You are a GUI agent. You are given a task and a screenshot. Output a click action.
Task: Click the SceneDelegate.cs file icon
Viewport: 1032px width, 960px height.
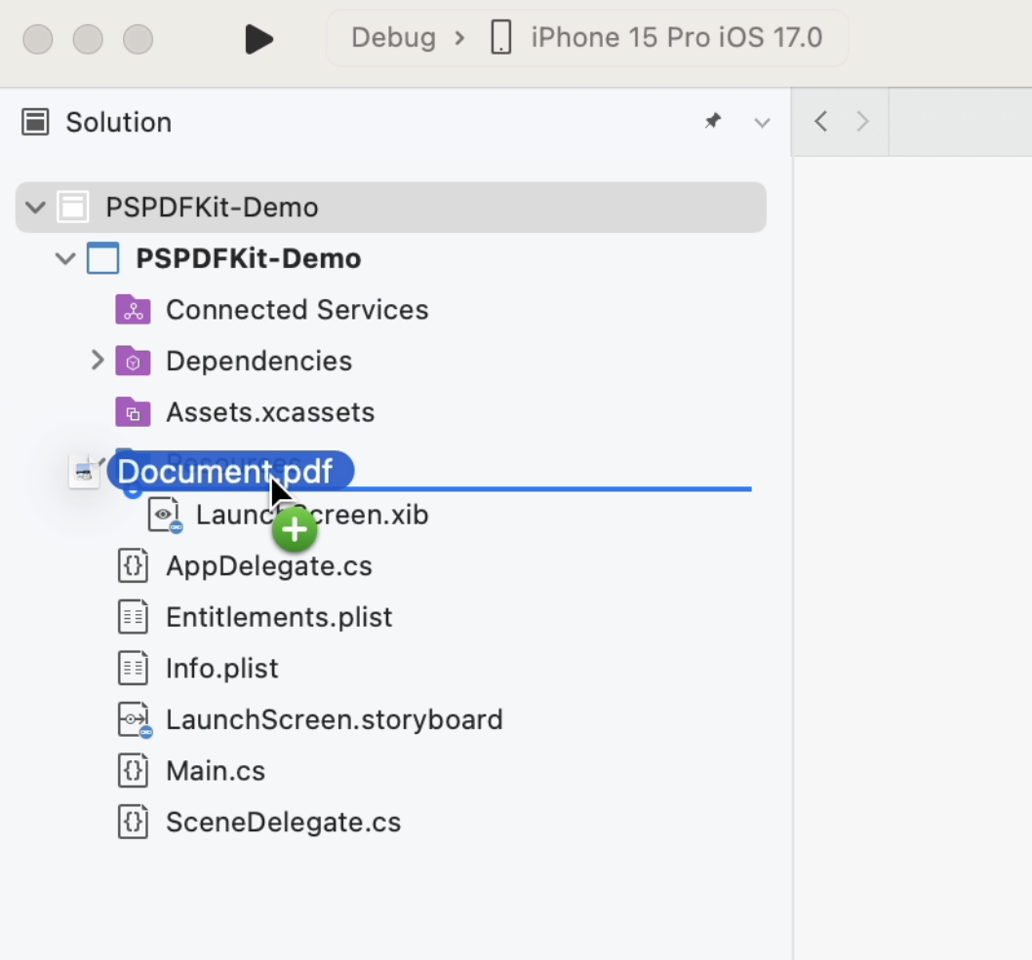[134, 822]
